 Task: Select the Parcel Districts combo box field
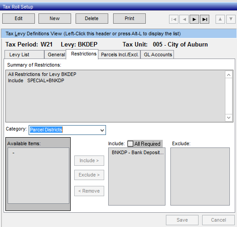click(67, 130)
